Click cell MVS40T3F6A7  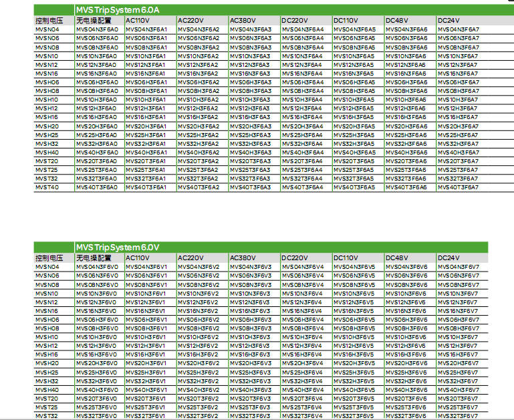click(459, 187)
